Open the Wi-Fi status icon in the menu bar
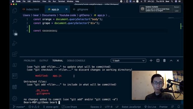Image resolution: width=193 pixels, height=109 pixels. (145, 1)
